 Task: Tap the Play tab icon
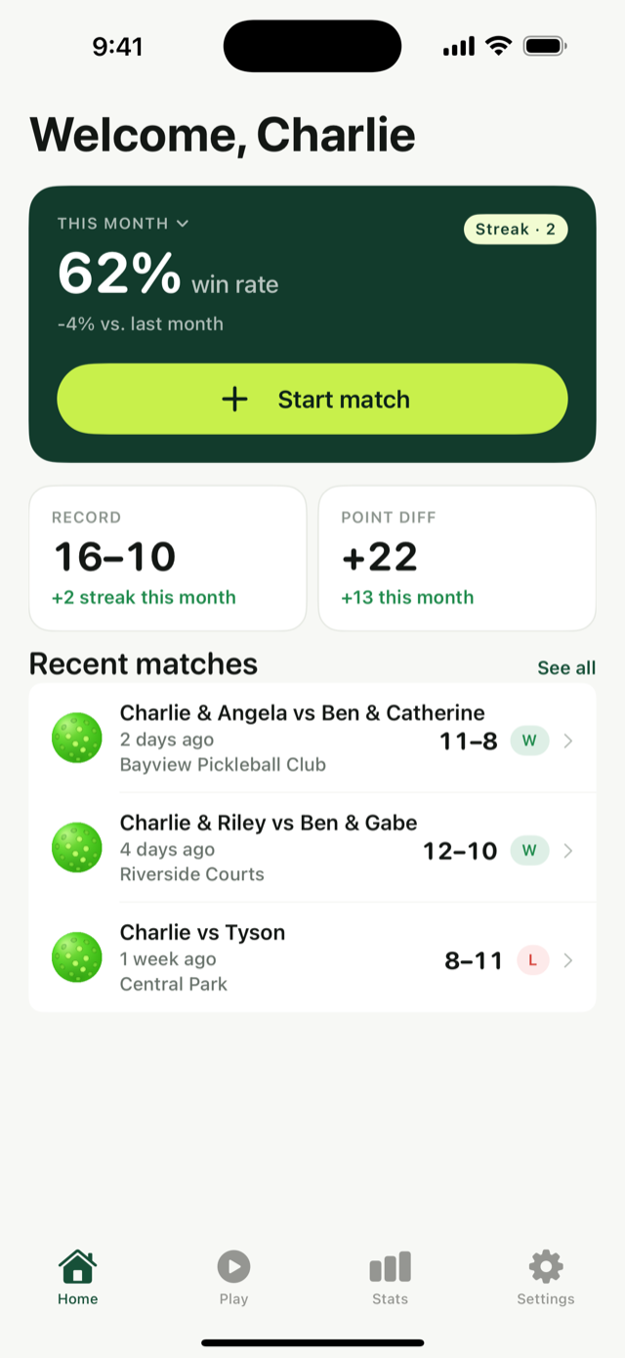[233, 1267]
